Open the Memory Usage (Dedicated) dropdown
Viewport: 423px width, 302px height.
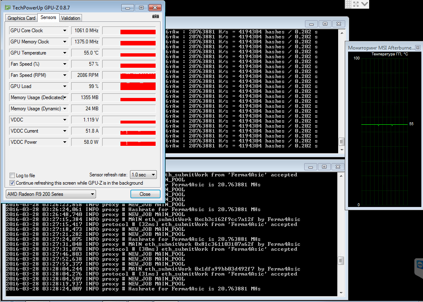[x=65, y=97]
